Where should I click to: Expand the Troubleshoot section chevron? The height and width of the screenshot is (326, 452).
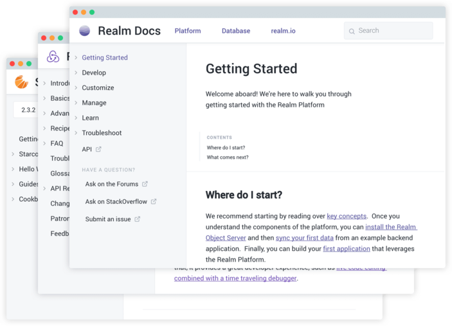tap(76, 133)
